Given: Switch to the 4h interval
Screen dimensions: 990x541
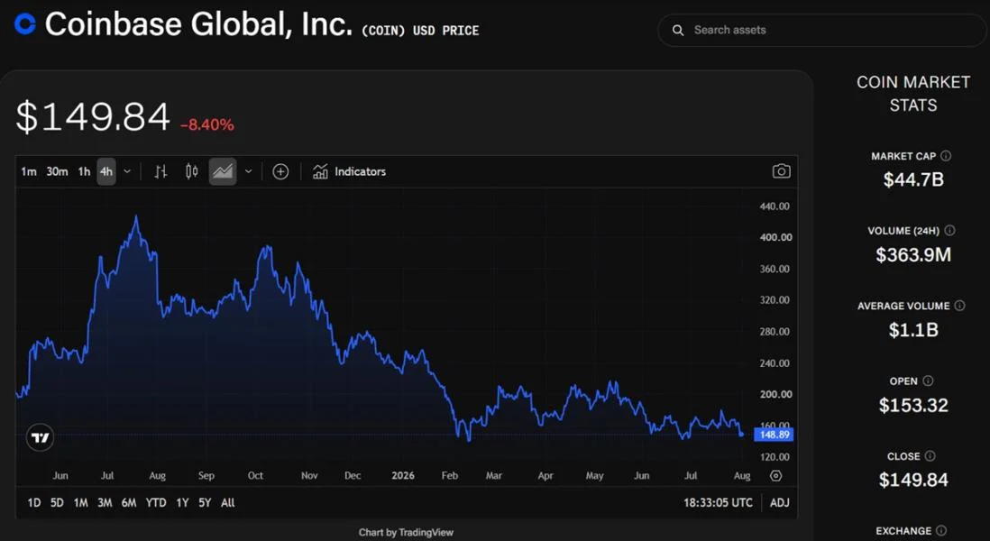Looking at the screenshot, I should click(106, 171).
